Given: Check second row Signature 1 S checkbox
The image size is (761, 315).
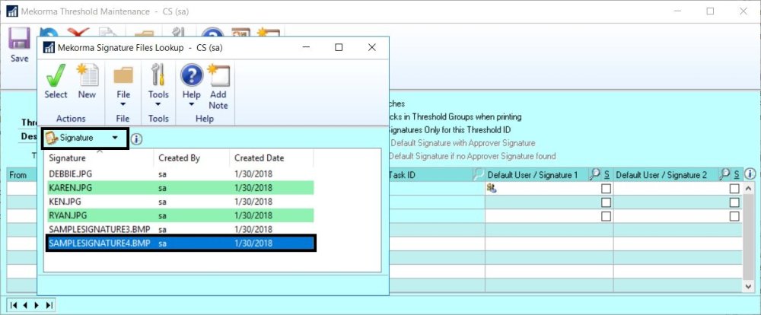Looking at the screenshot, I should click(606, 202).
